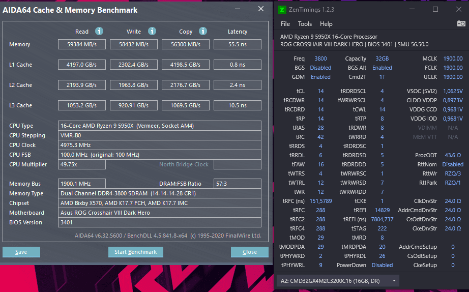
Task: Click the BIOS Version 3401 field
Action: point(159,222)
